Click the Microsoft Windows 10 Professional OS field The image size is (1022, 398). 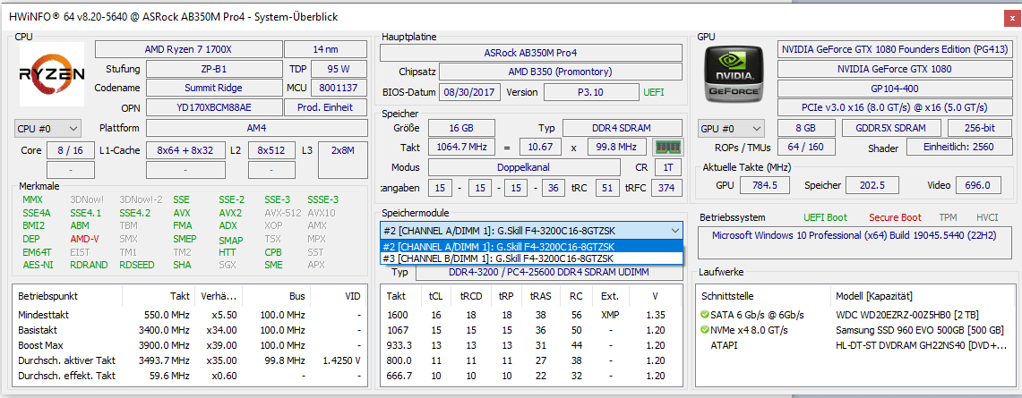click(x=854, y=241)
